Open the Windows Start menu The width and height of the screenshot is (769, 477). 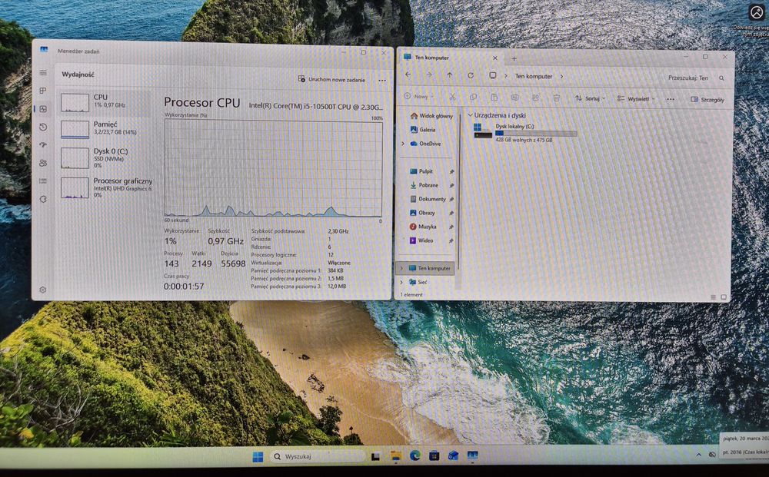click(x=258, y=457)
